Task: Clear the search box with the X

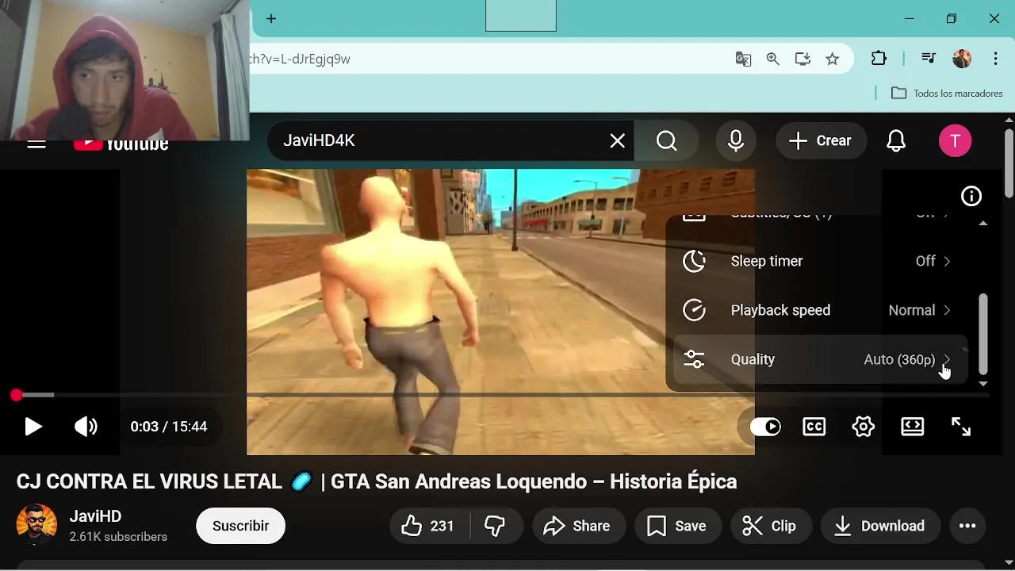Action: point(617,141)
